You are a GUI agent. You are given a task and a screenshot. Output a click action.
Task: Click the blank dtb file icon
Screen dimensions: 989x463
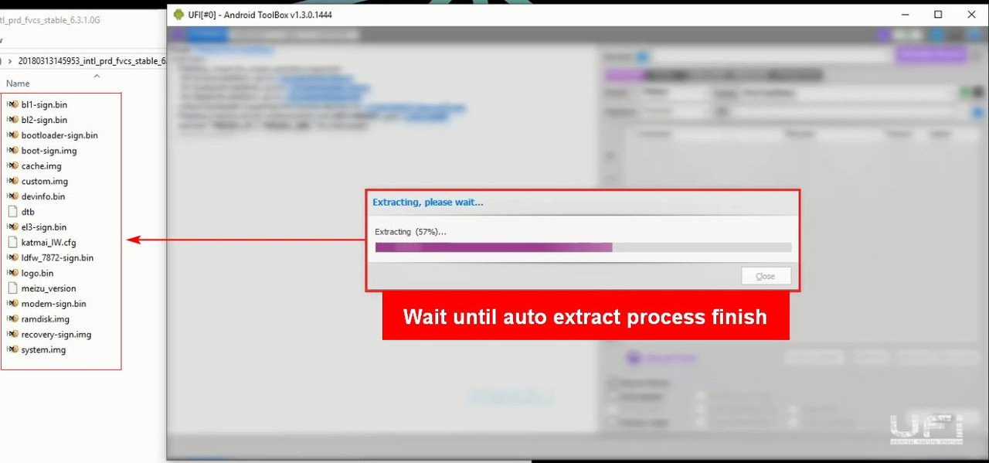(12, 212)
